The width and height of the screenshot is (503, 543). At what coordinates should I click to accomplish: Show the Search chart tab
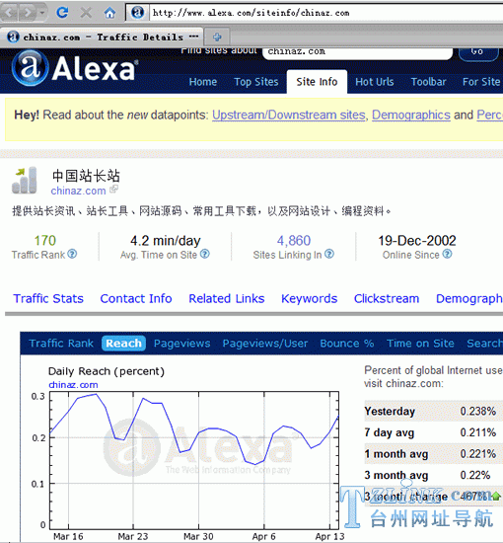coord(484,344)
